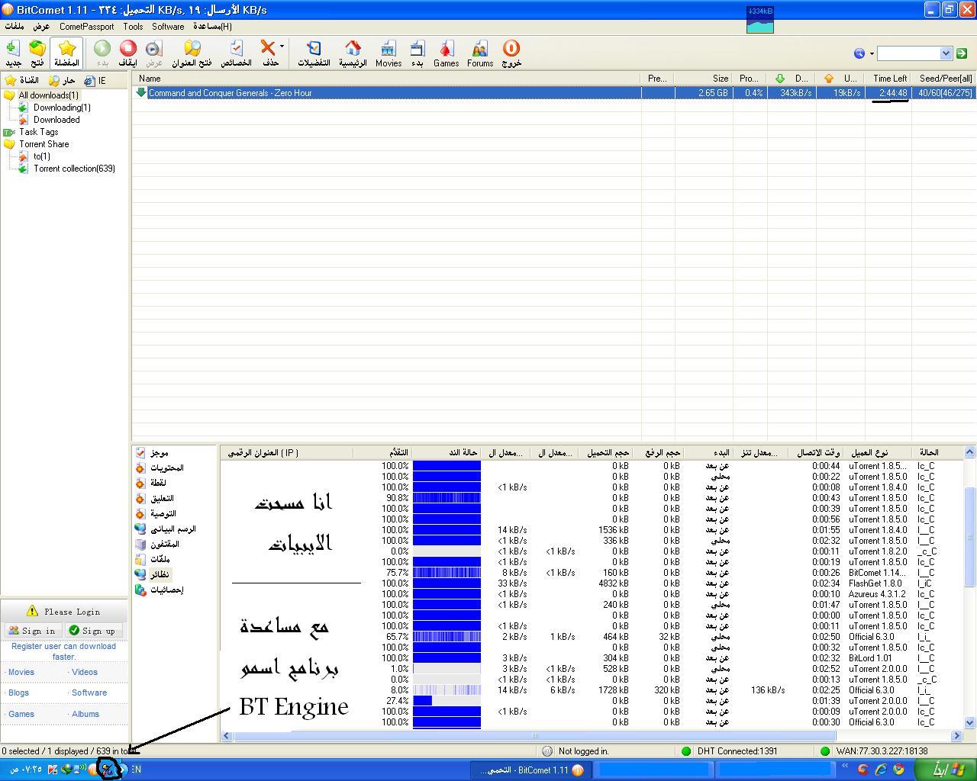Viewport: 977px width, 781px height.
Task: Click the Sign in button
Action: (33, 631)
